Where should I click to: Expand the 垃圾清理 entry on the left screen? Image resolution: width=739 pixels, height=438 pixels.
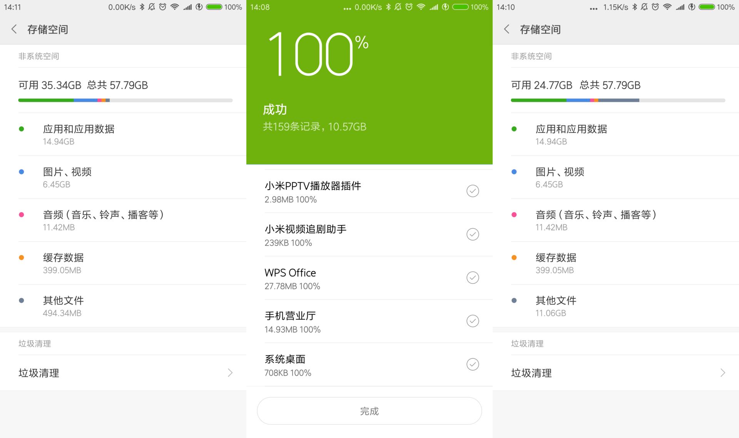click(x=230, y=373)
